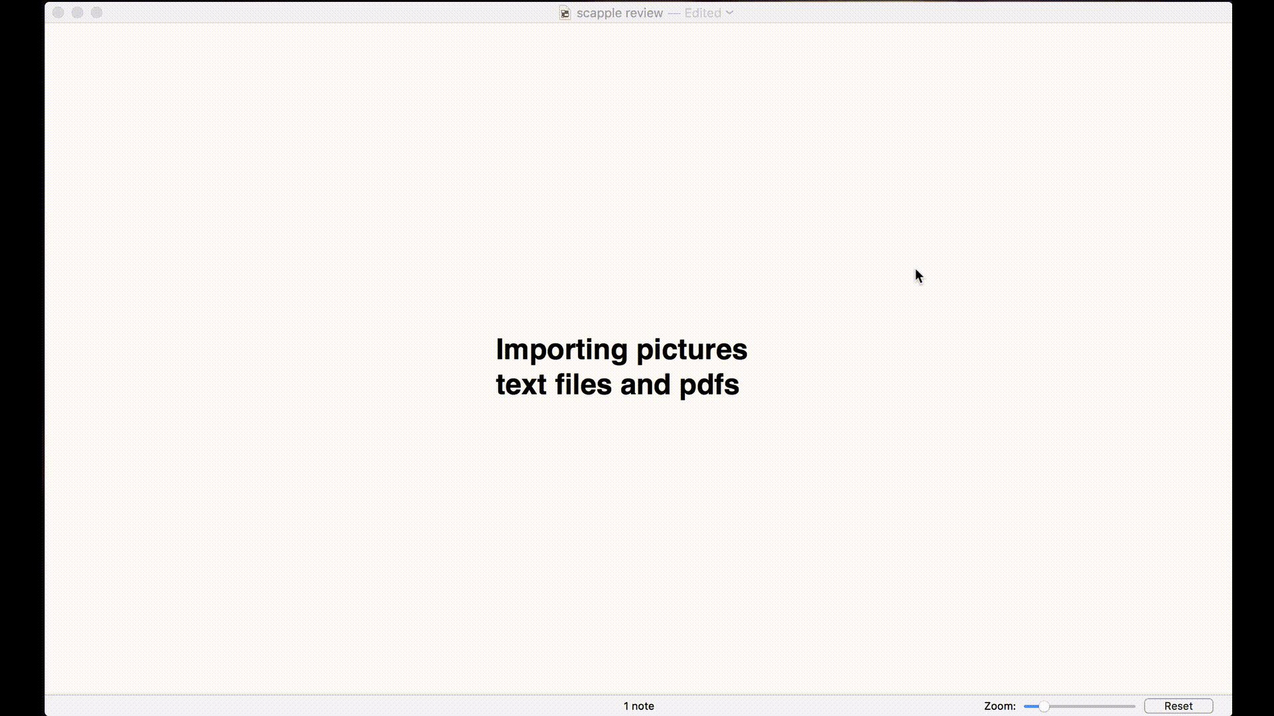Minimize the scapple review window

tap(78, 13)
